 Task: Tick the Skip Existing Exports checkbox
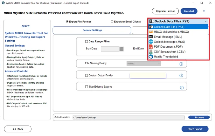click(x=87, y=87)
